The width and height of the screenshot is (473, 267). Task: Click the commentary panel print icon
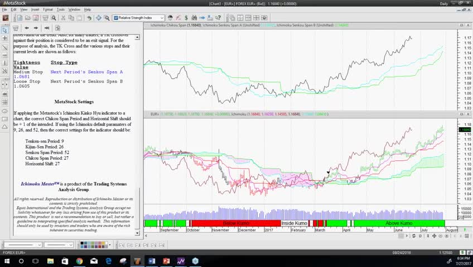click(x=16, y=28)
